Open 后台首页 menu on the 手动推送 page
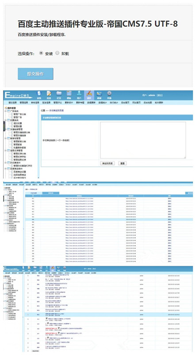Screen dimensions: 196x355 (125, 103)
